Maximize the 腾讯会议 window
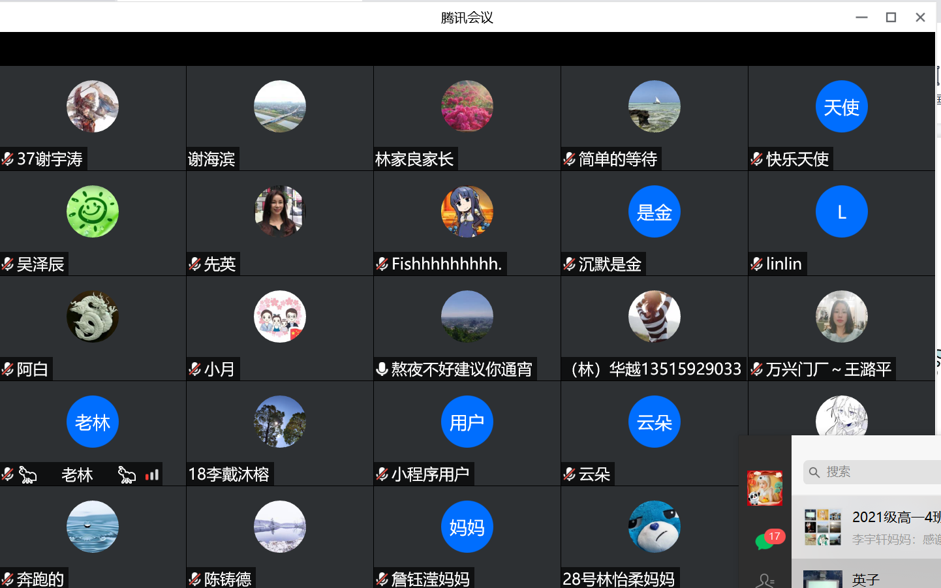The width and height of the screenshot is (941, 588). 891,18
